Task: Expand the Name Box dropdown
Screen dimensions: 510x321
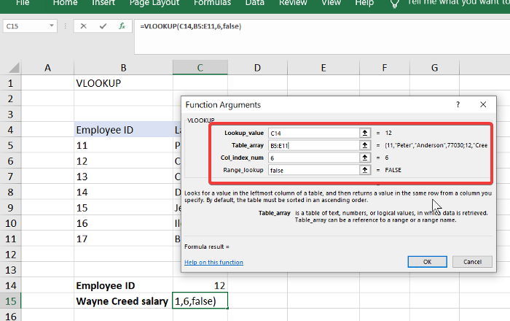Action: (52, 26)
